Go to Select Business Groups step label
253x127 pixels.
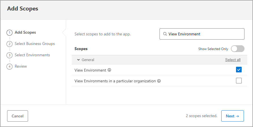35,44
